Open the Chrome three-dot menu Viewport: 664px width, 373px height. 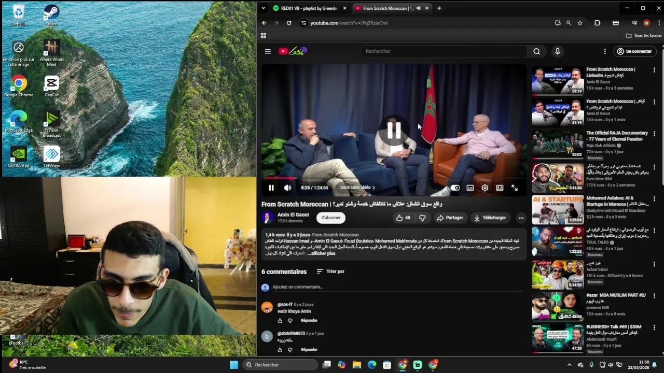(659, 23)
